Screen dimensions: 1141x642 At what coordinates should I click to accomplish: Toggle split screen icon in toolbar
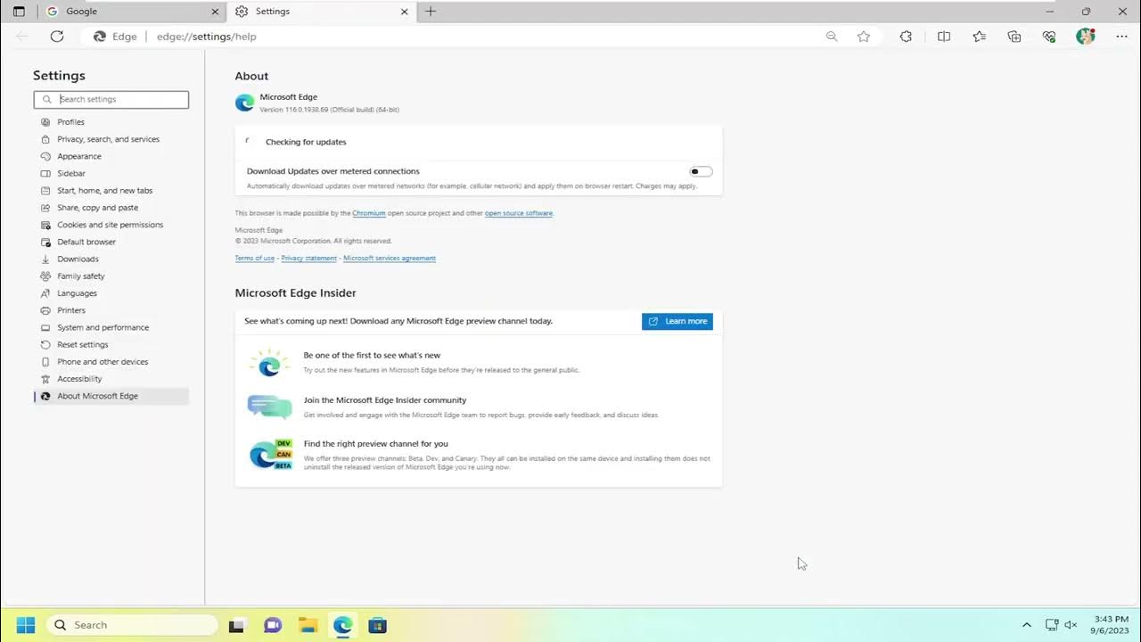coord(944,37)
